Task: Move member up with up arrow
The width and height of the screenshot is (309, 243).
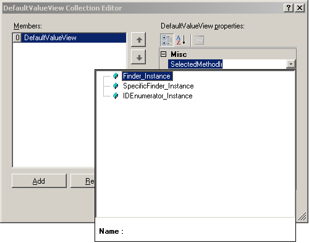Action: [138, 40]
